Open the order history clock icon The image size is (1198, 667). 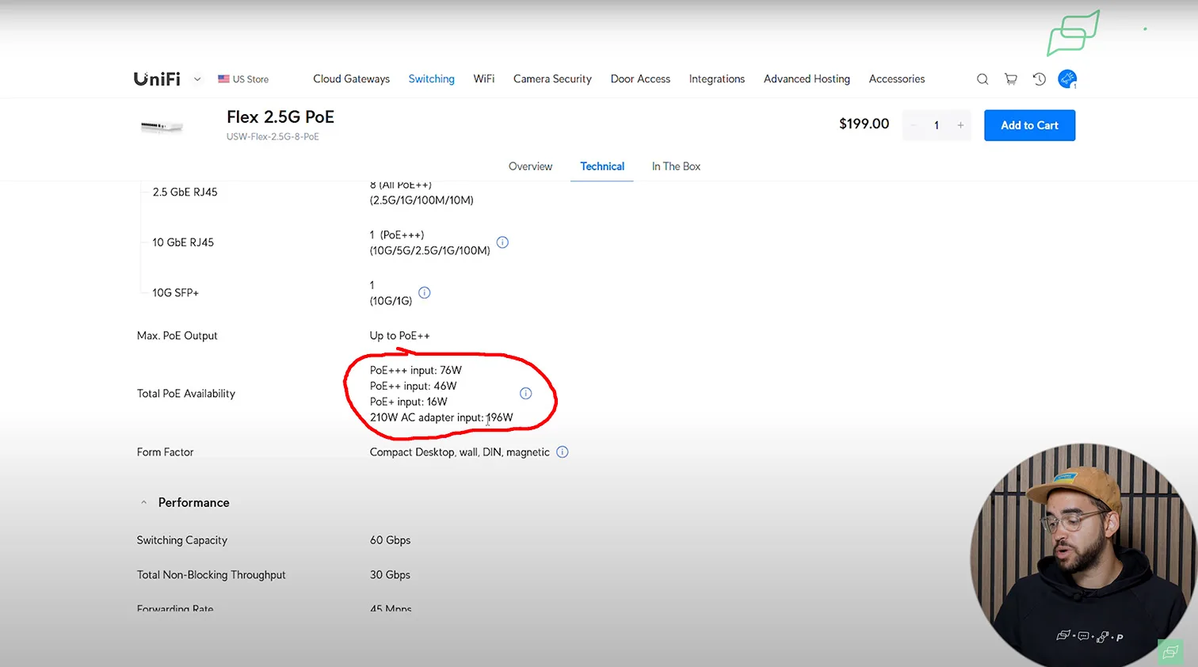click(x=1040, y=79)
